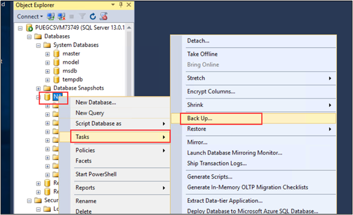The width and height of the screenshot is (353, 215).
Task: Click the Stop icon in Object Explorer toolbar
Action: 72,17
